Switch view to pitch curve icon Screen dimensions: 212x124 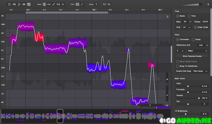(x=82, y=4)
